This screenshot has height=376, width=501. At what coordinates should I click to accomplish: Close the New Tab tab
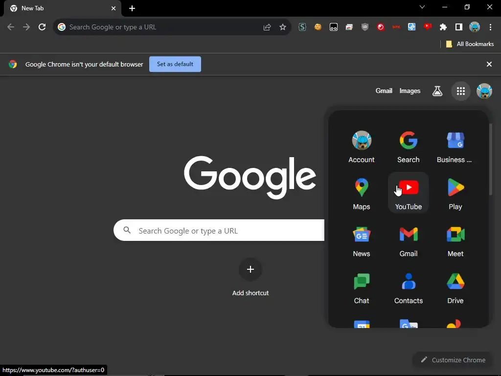pyautogui.click(x=114, y=8)
